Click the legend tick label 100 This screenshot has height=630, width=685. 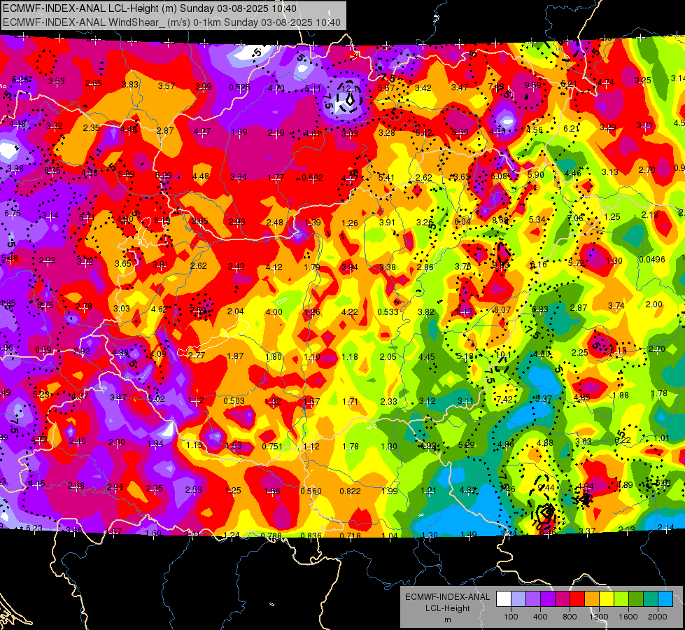click(x=511, y=617)
